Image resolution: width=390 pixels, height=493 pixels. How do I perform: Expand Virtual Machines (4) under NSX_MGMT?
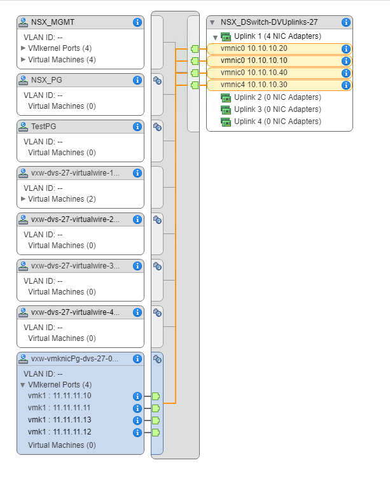(23, 59)
